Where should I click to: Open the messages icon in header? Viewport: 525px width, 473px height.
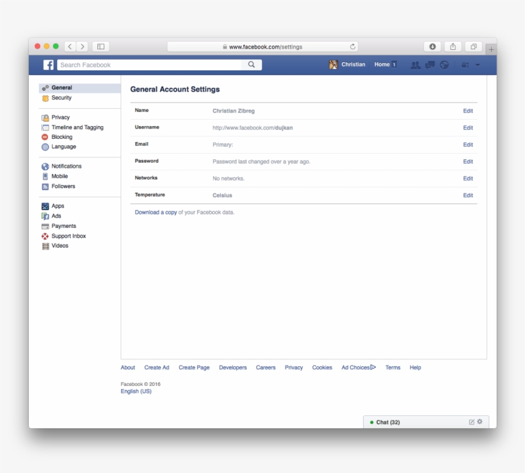[430, 65]
